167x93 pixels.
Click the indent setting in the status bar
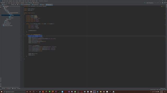point(163,90)
